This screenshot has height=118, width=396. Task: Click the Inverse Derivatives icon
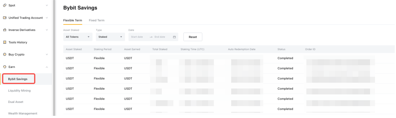5,30
